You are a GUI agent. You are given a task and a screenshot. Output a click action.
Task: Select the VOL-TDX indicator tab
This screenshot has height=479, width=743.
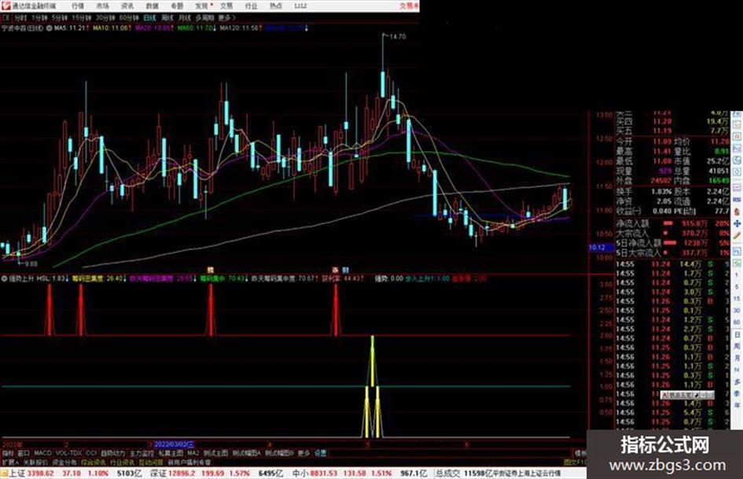68,453
